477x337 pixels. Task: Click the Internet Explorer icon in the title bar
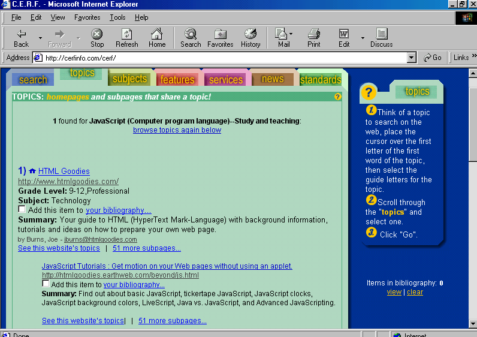click(5, 4)
